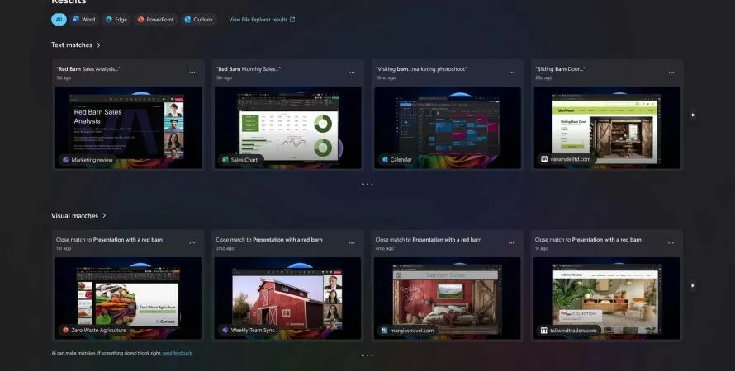Filter results by PowerPoint
This screenshot has width=735, height=371.
[155, 20]
